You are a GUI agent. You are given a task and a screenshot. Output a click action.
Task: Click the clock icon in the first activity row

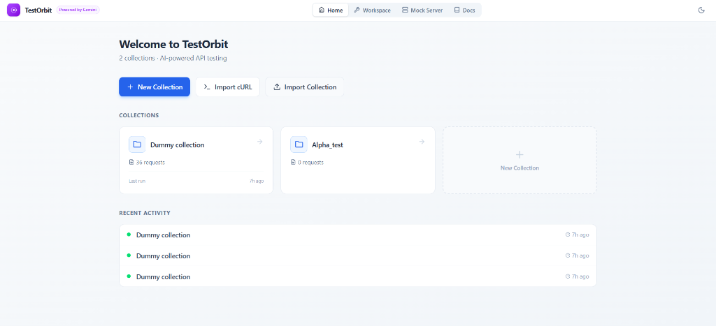(568, 235)
